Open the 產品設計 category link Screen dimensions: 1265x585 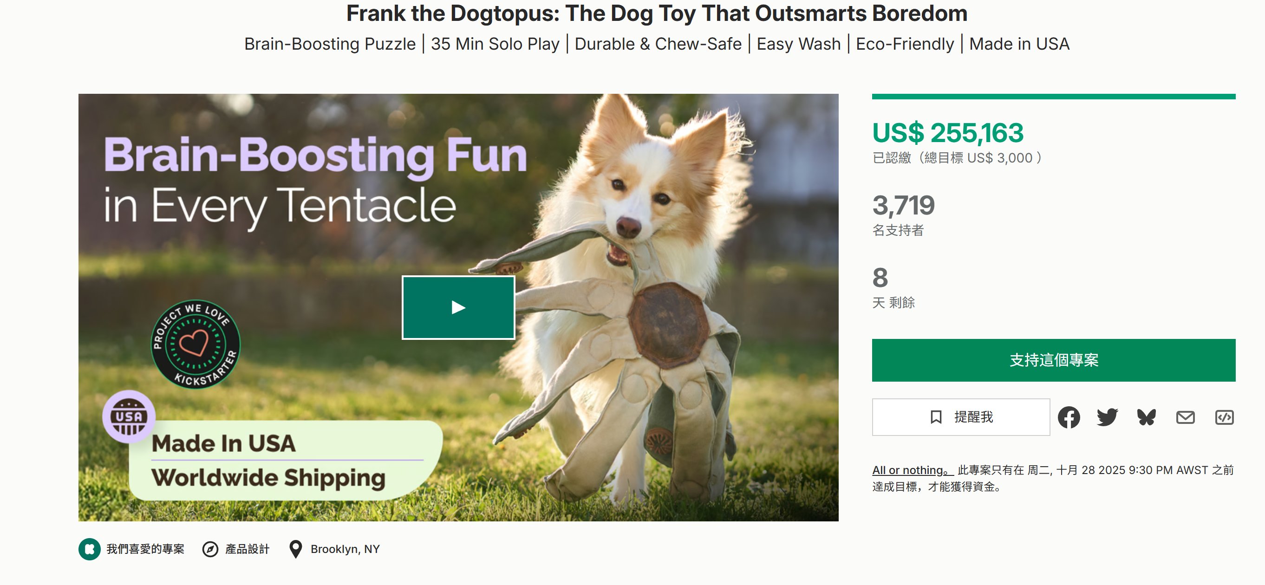point(247,549)
